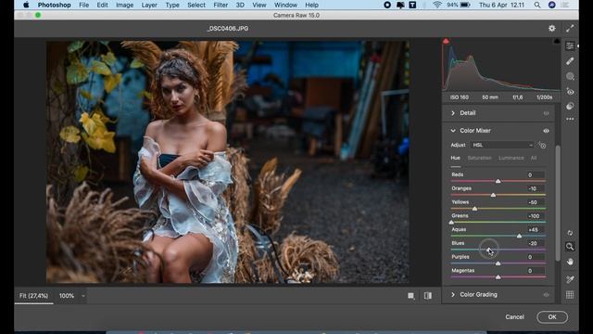Toggle highlight clipping warning in histogram

click(x=556, y=41)
